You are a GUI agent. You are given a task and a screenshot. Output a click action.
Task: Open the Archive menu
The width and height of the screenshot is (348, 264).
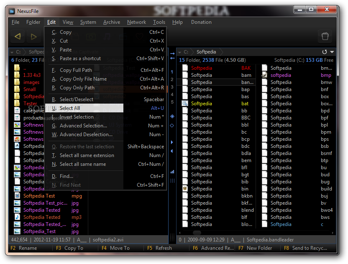(112, 22)
